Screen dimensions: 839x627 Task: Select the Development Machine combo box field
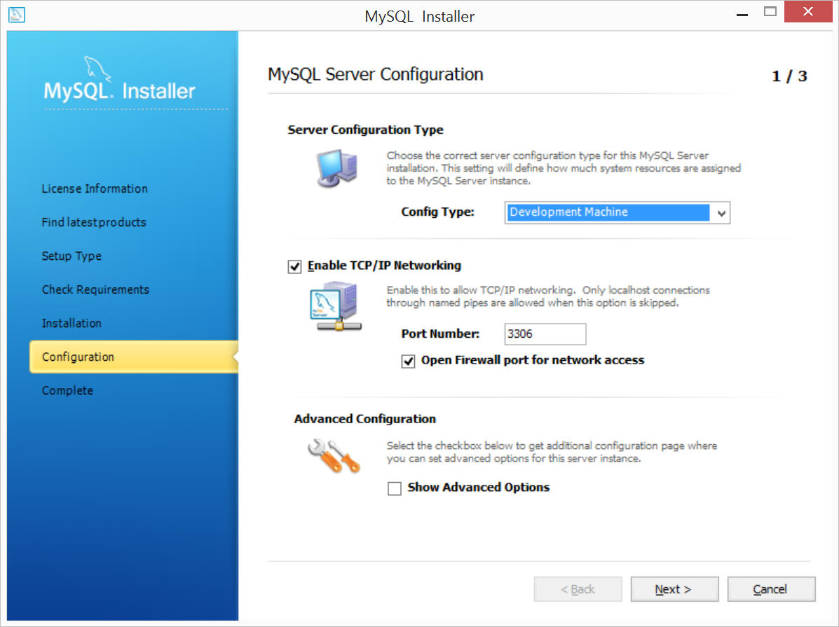[617, 212]
